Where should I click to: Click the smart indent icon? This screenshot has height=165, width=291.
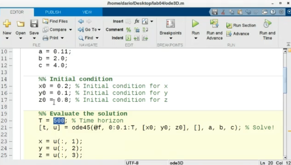point(128,38)
